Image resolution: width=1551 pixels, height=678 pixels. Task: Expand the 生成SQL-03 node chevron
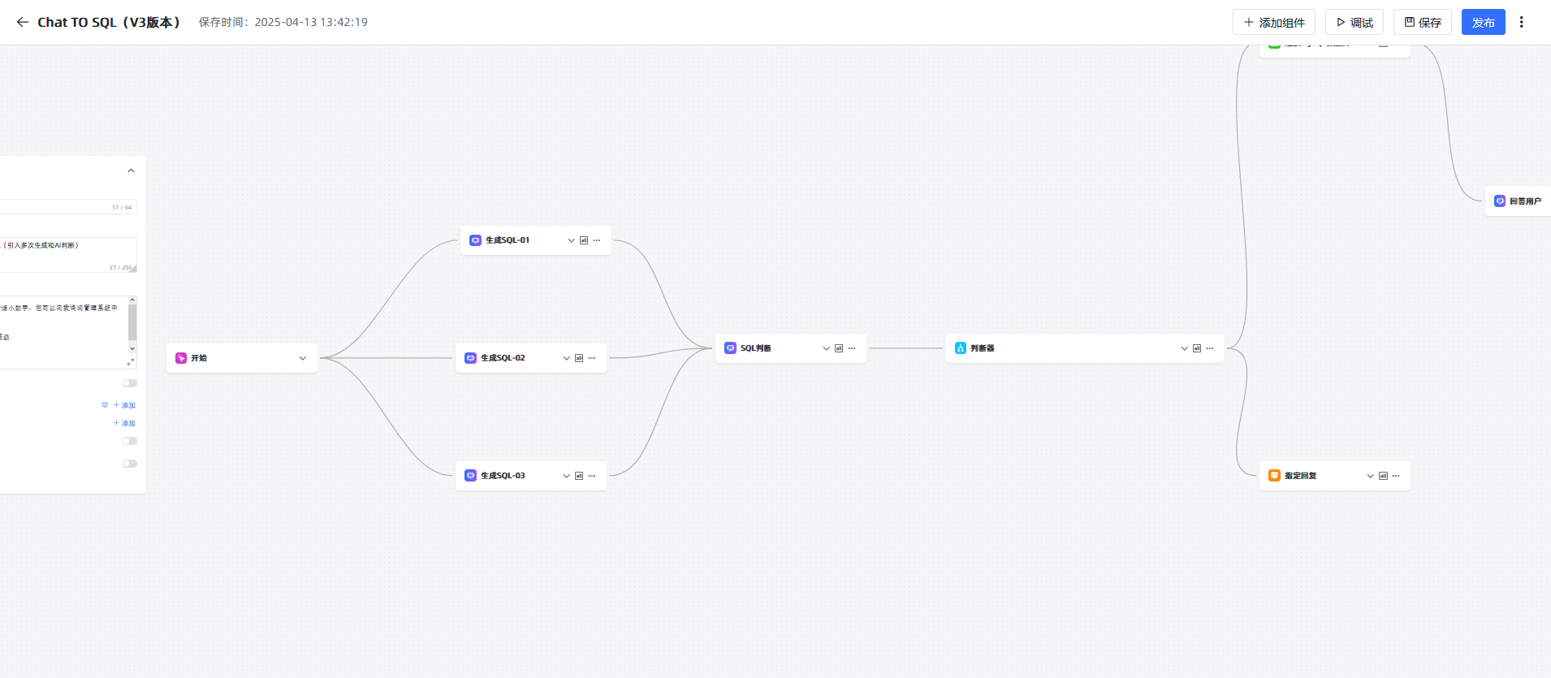567,476
